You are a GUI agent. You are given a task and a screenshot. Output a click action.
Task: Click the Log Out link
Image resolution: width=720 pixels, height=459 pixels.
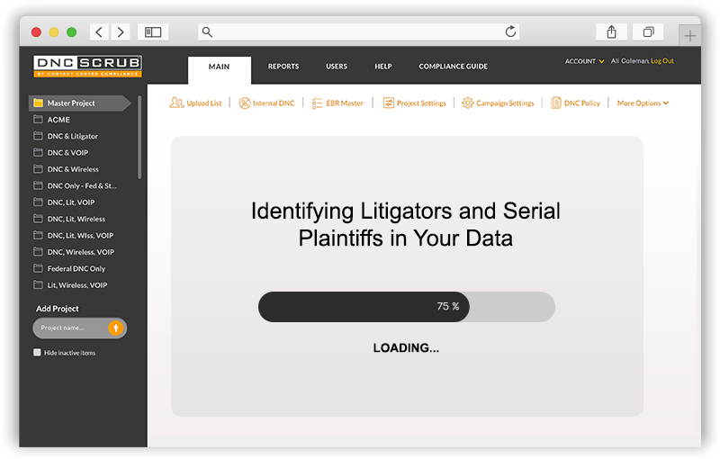pos(661,61)
